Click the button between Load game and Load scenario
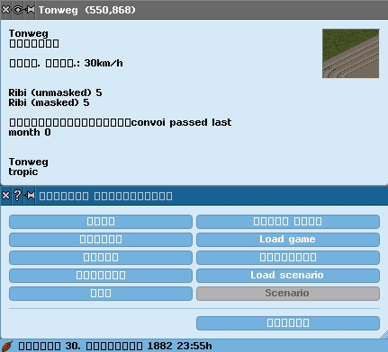This screenshot has width=388, height=352. 288,258
